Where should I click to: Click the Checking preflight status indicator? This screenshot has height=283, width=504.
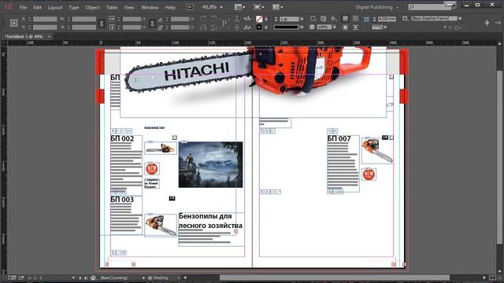click(x=158, y=277)
